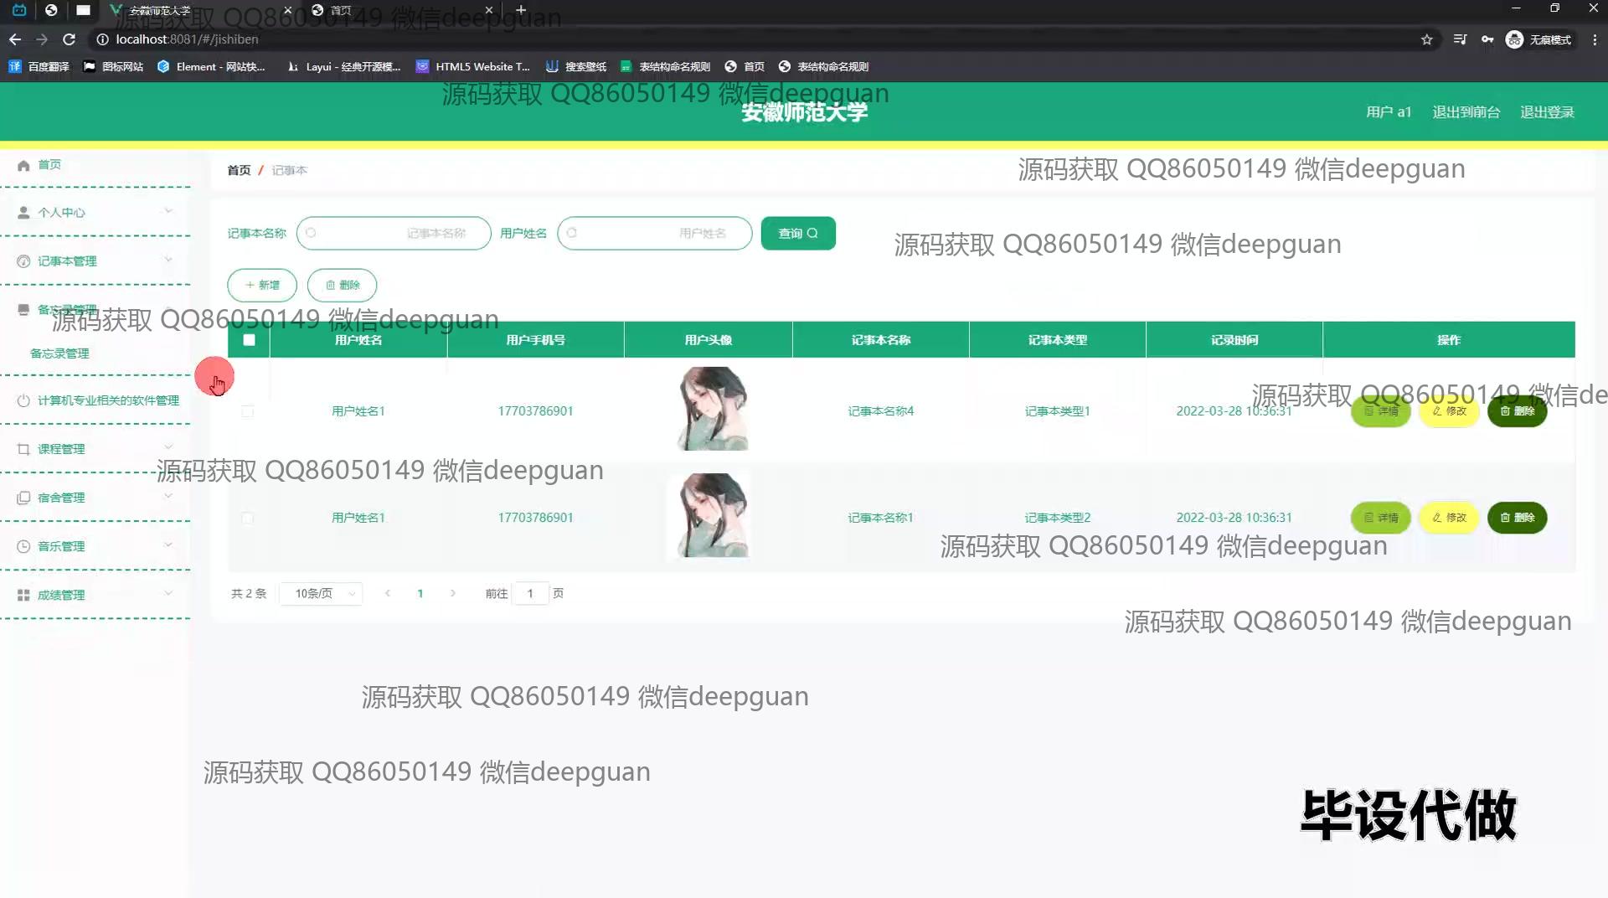Expand the 个人中心 menu chevron
The image size is (1608, 898).
pos(168,210)
